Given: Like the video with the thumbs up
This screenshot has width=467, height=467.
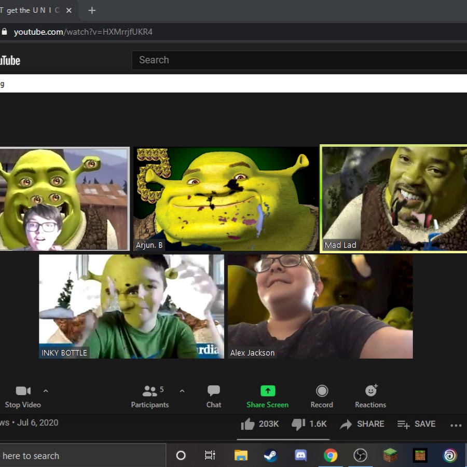Looking at the screenshot, I should [248, 424].
